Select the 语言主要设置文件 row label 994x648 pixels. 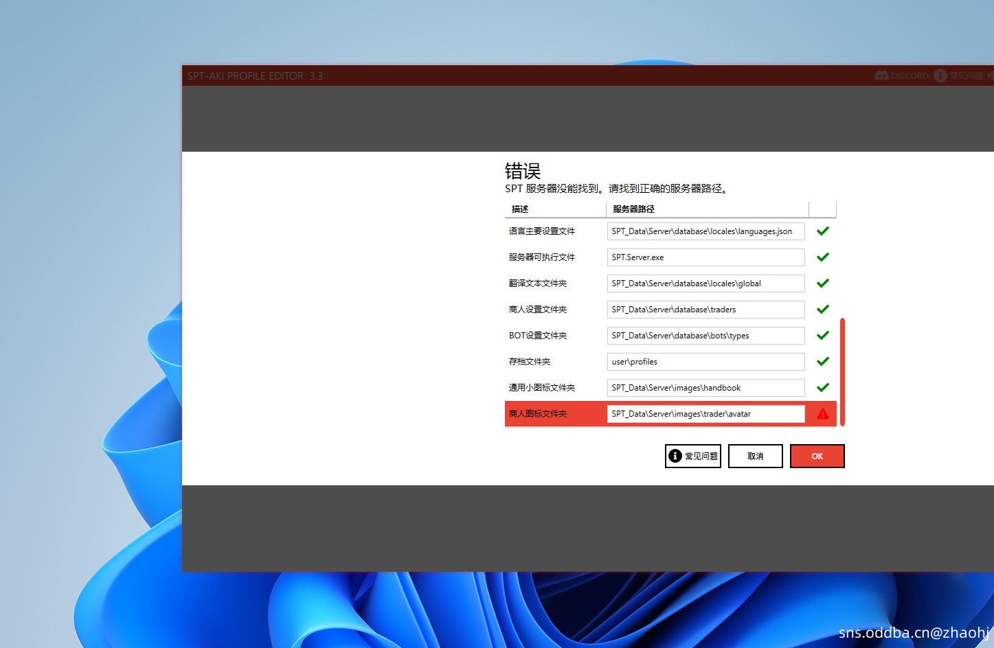[x=542, y=231]
